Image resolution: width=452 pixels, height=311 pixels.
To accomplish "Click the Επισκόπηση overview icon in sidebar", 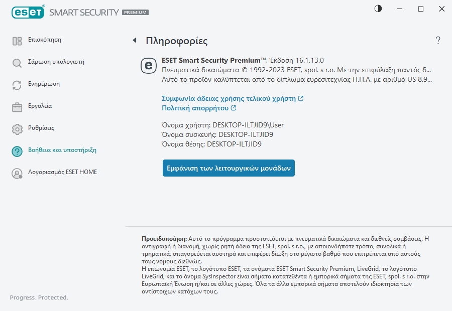I will (17, 41).
